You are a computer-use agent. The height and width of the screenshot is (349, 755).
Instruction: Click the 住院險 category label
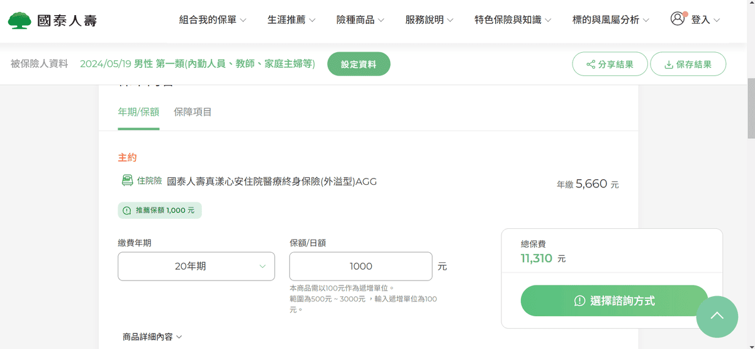[150, 180]
